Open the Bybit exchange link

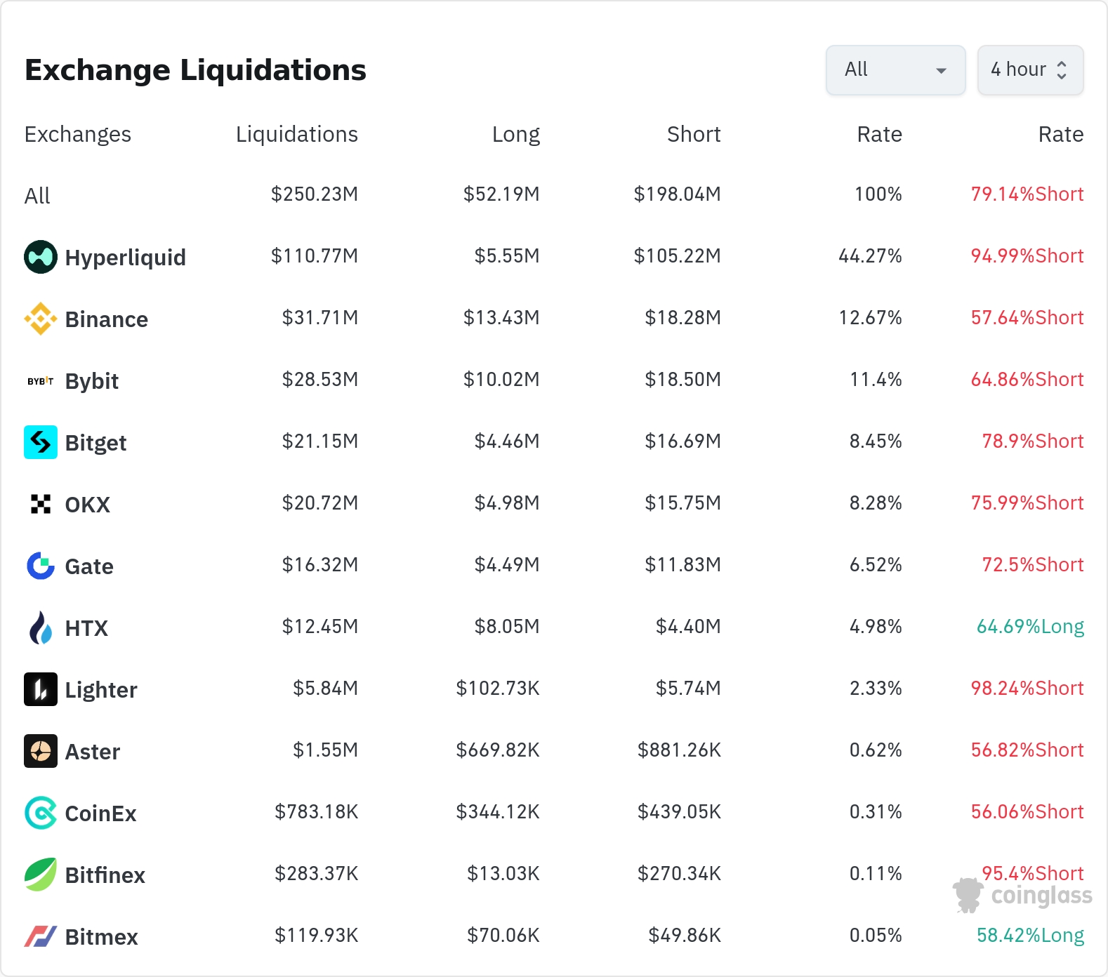point(91,381)
